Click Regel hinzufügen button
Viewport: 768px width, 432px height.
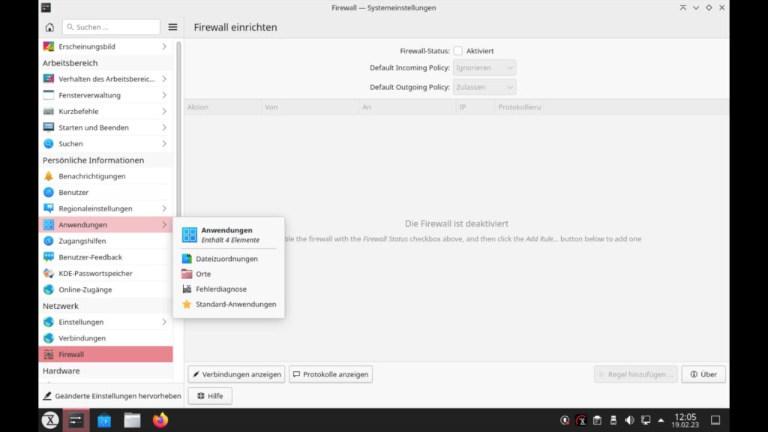point(636,374)
